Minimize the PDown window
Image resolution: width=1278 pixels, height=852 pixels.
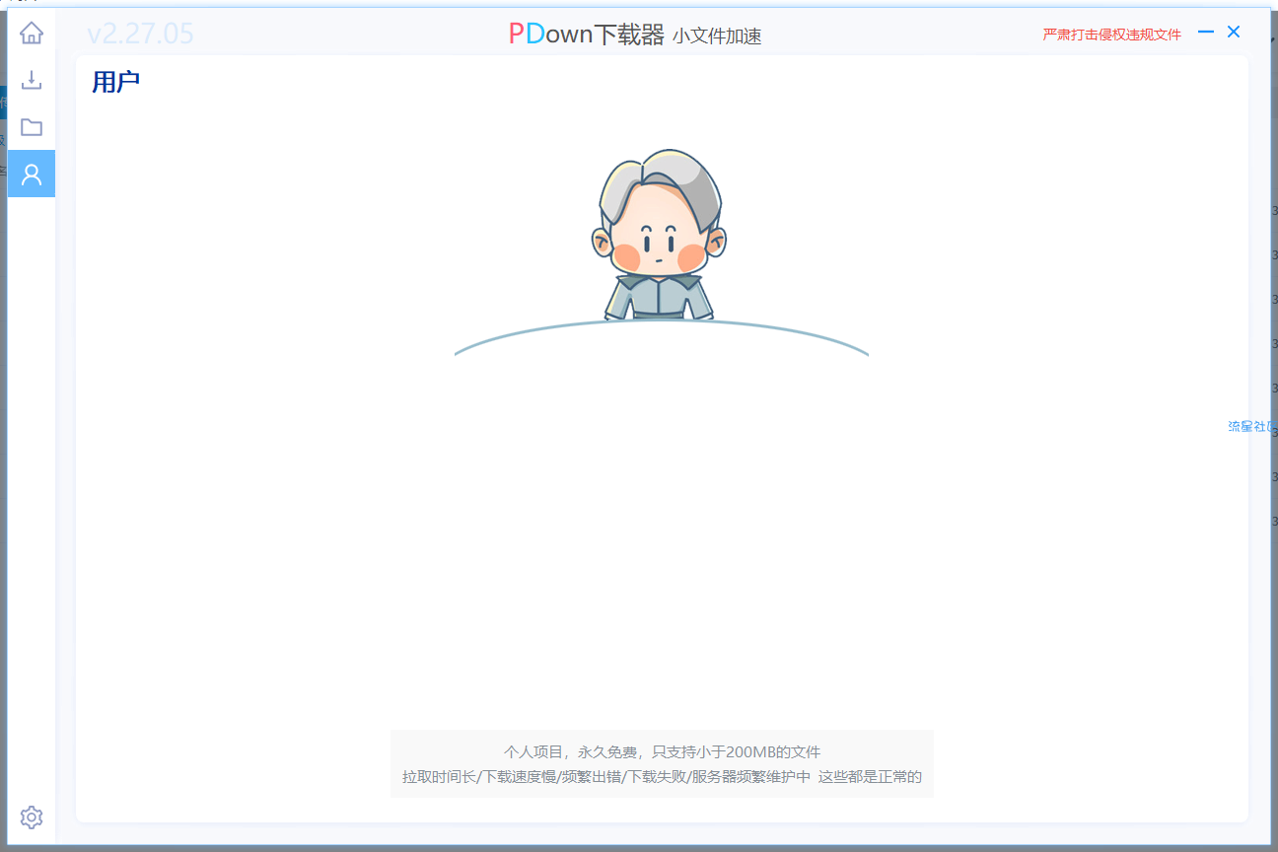tap(1205, 33)
